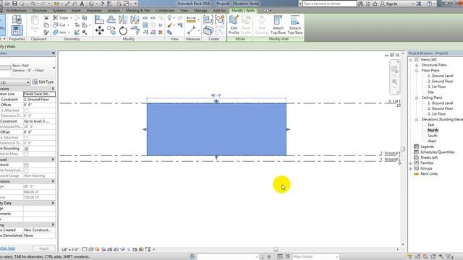Image resolution: width=463 pixels, height=260 pixels.
Task: Click the Location Line value field
Action: click(x=39, y=94)
